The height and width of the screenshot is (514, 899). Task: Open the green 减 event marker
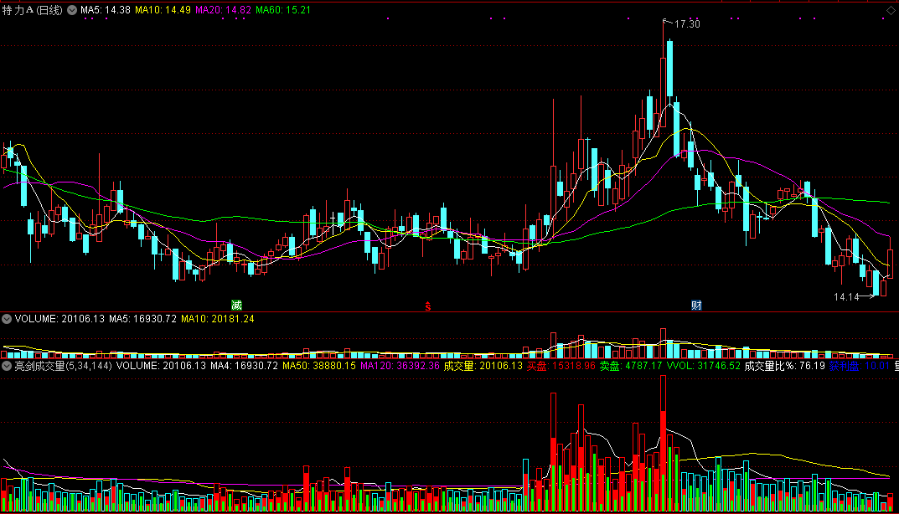(236, 306)
